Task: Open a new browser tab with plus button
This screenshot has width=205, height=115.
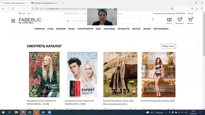Action: (x=63, y=3)
